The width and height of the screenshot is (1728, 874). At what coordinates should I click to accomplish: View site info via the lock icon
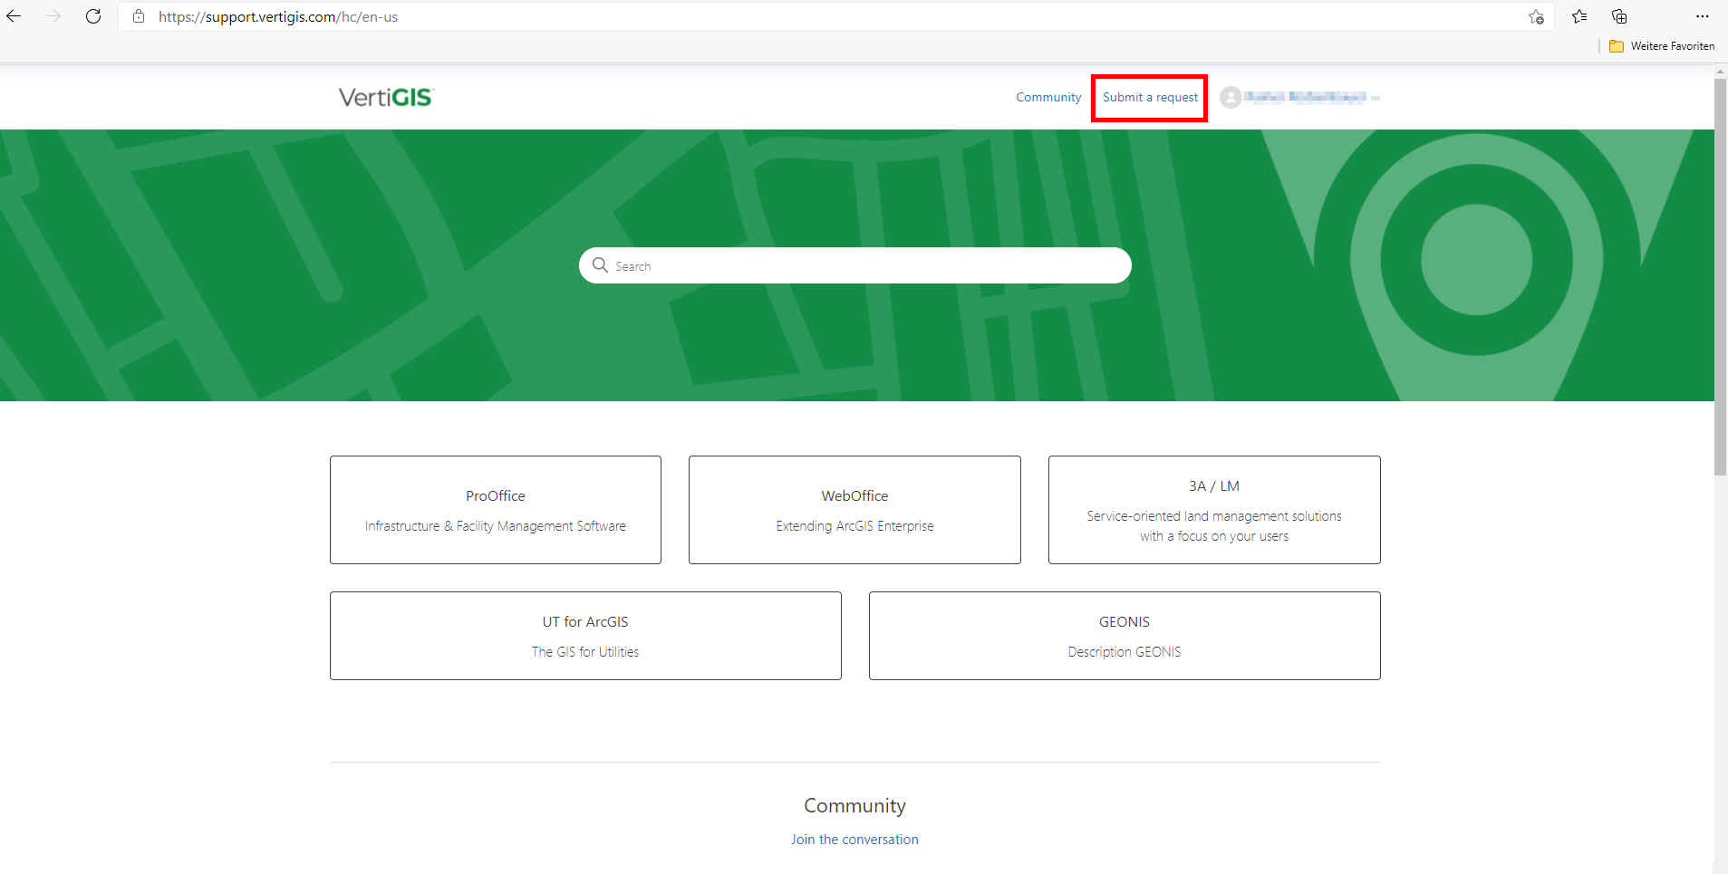[x=139, y=16]
